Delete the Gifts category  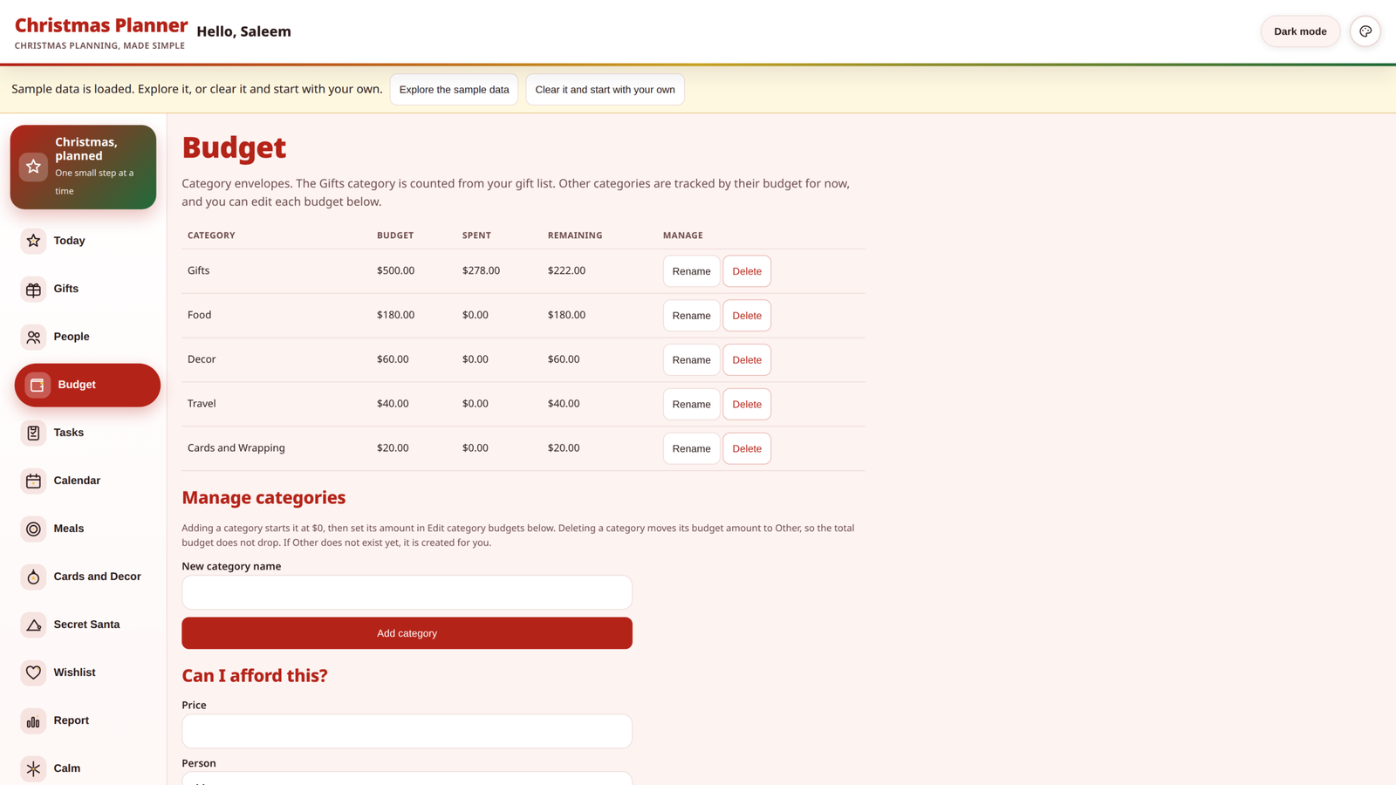pyautogui.click(x=747, y=271)
